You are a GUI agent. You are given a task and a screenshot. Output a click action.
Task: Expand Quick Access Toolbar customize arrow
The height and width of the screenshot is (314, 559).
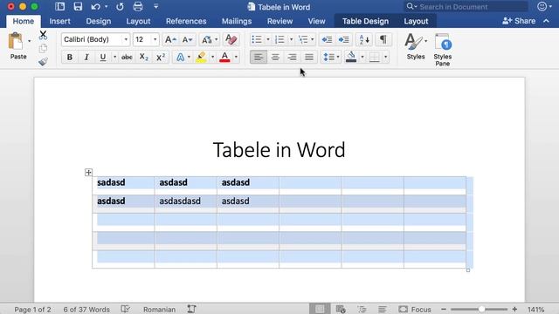155,6
